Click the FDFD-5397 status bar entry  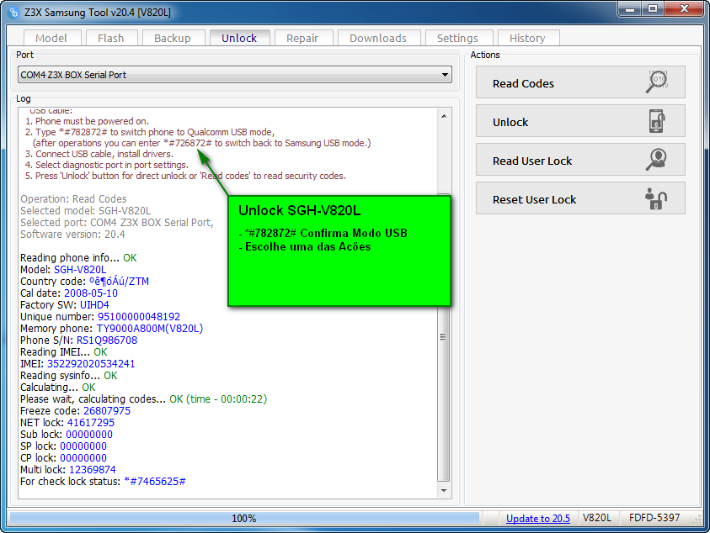pyautogui.click(x=654, y=518)
